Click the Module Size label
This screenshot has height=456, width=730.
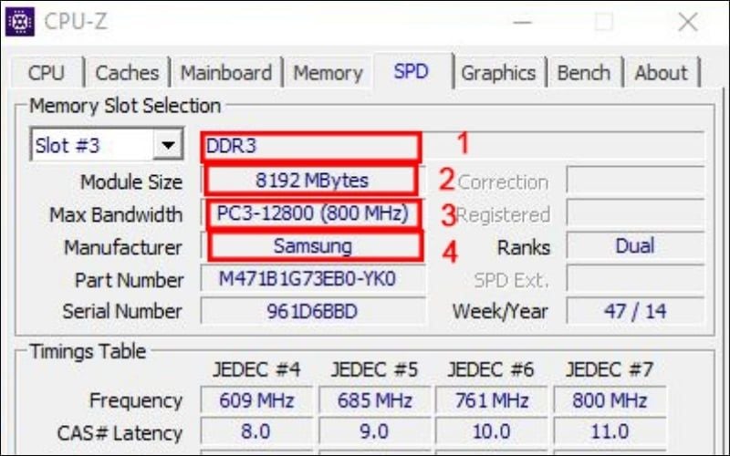(x=131, y=181)
